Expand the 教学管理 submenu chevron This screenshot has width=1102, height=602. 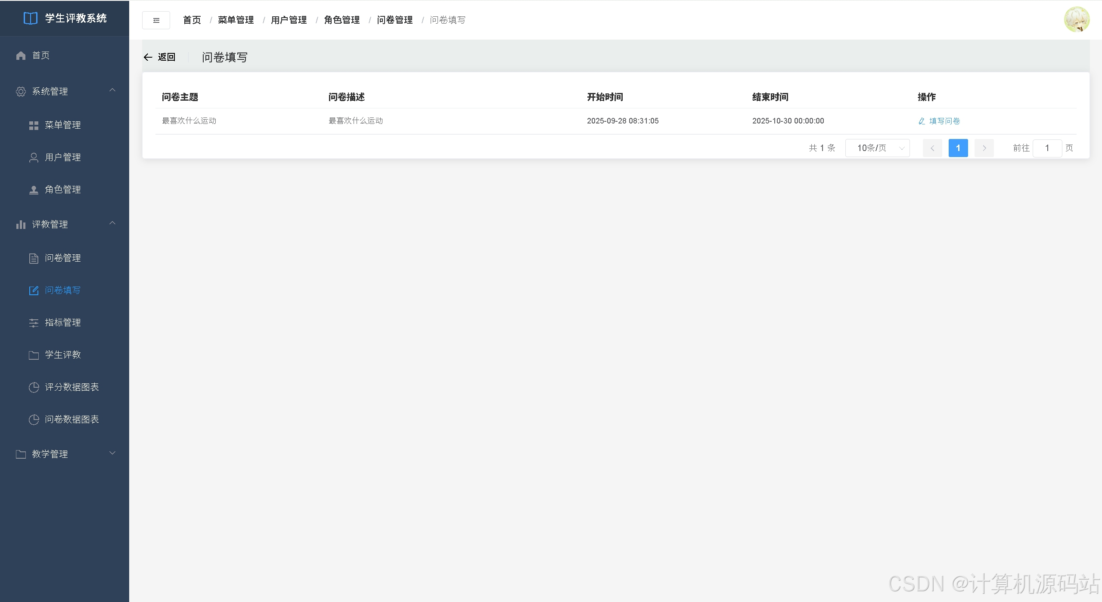point(112,453)
